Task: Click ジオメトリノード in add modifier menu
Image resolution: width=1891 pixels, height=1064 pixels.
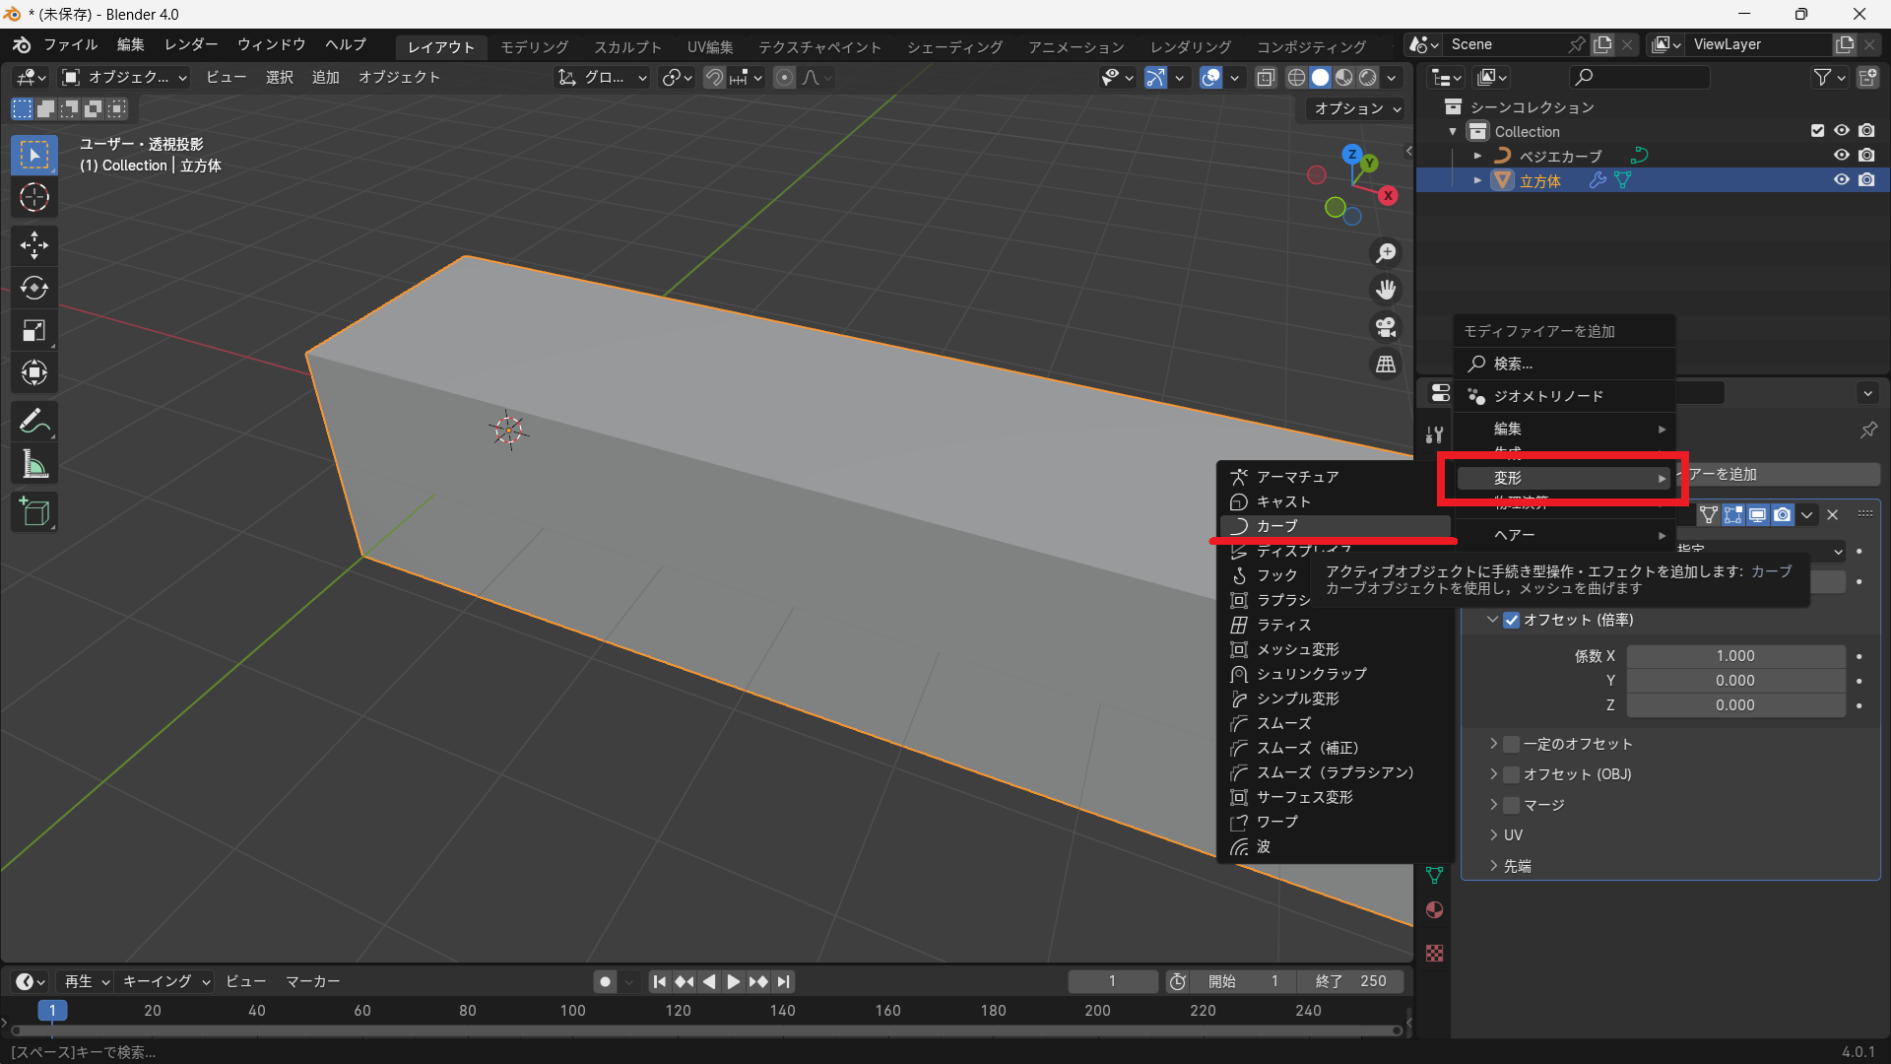Action: 1548,396
